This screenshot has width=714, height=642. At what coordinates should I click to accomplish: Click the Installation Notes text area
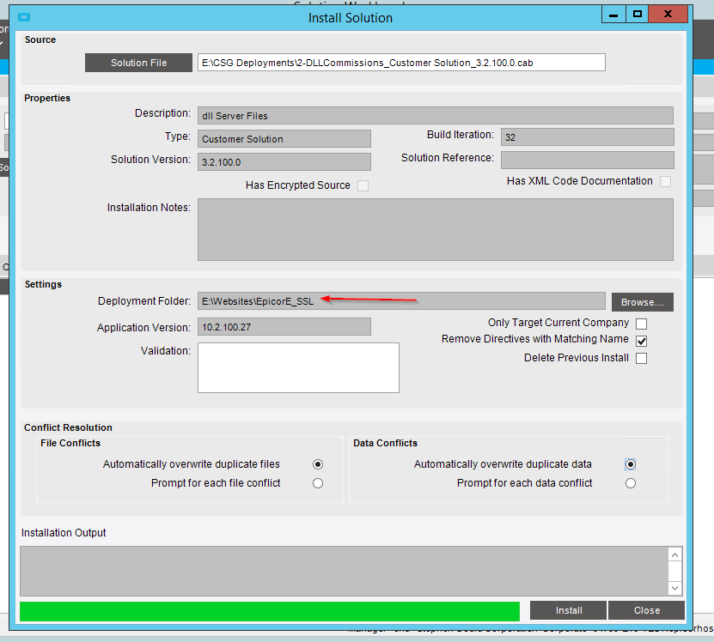[x=435, y=229]
